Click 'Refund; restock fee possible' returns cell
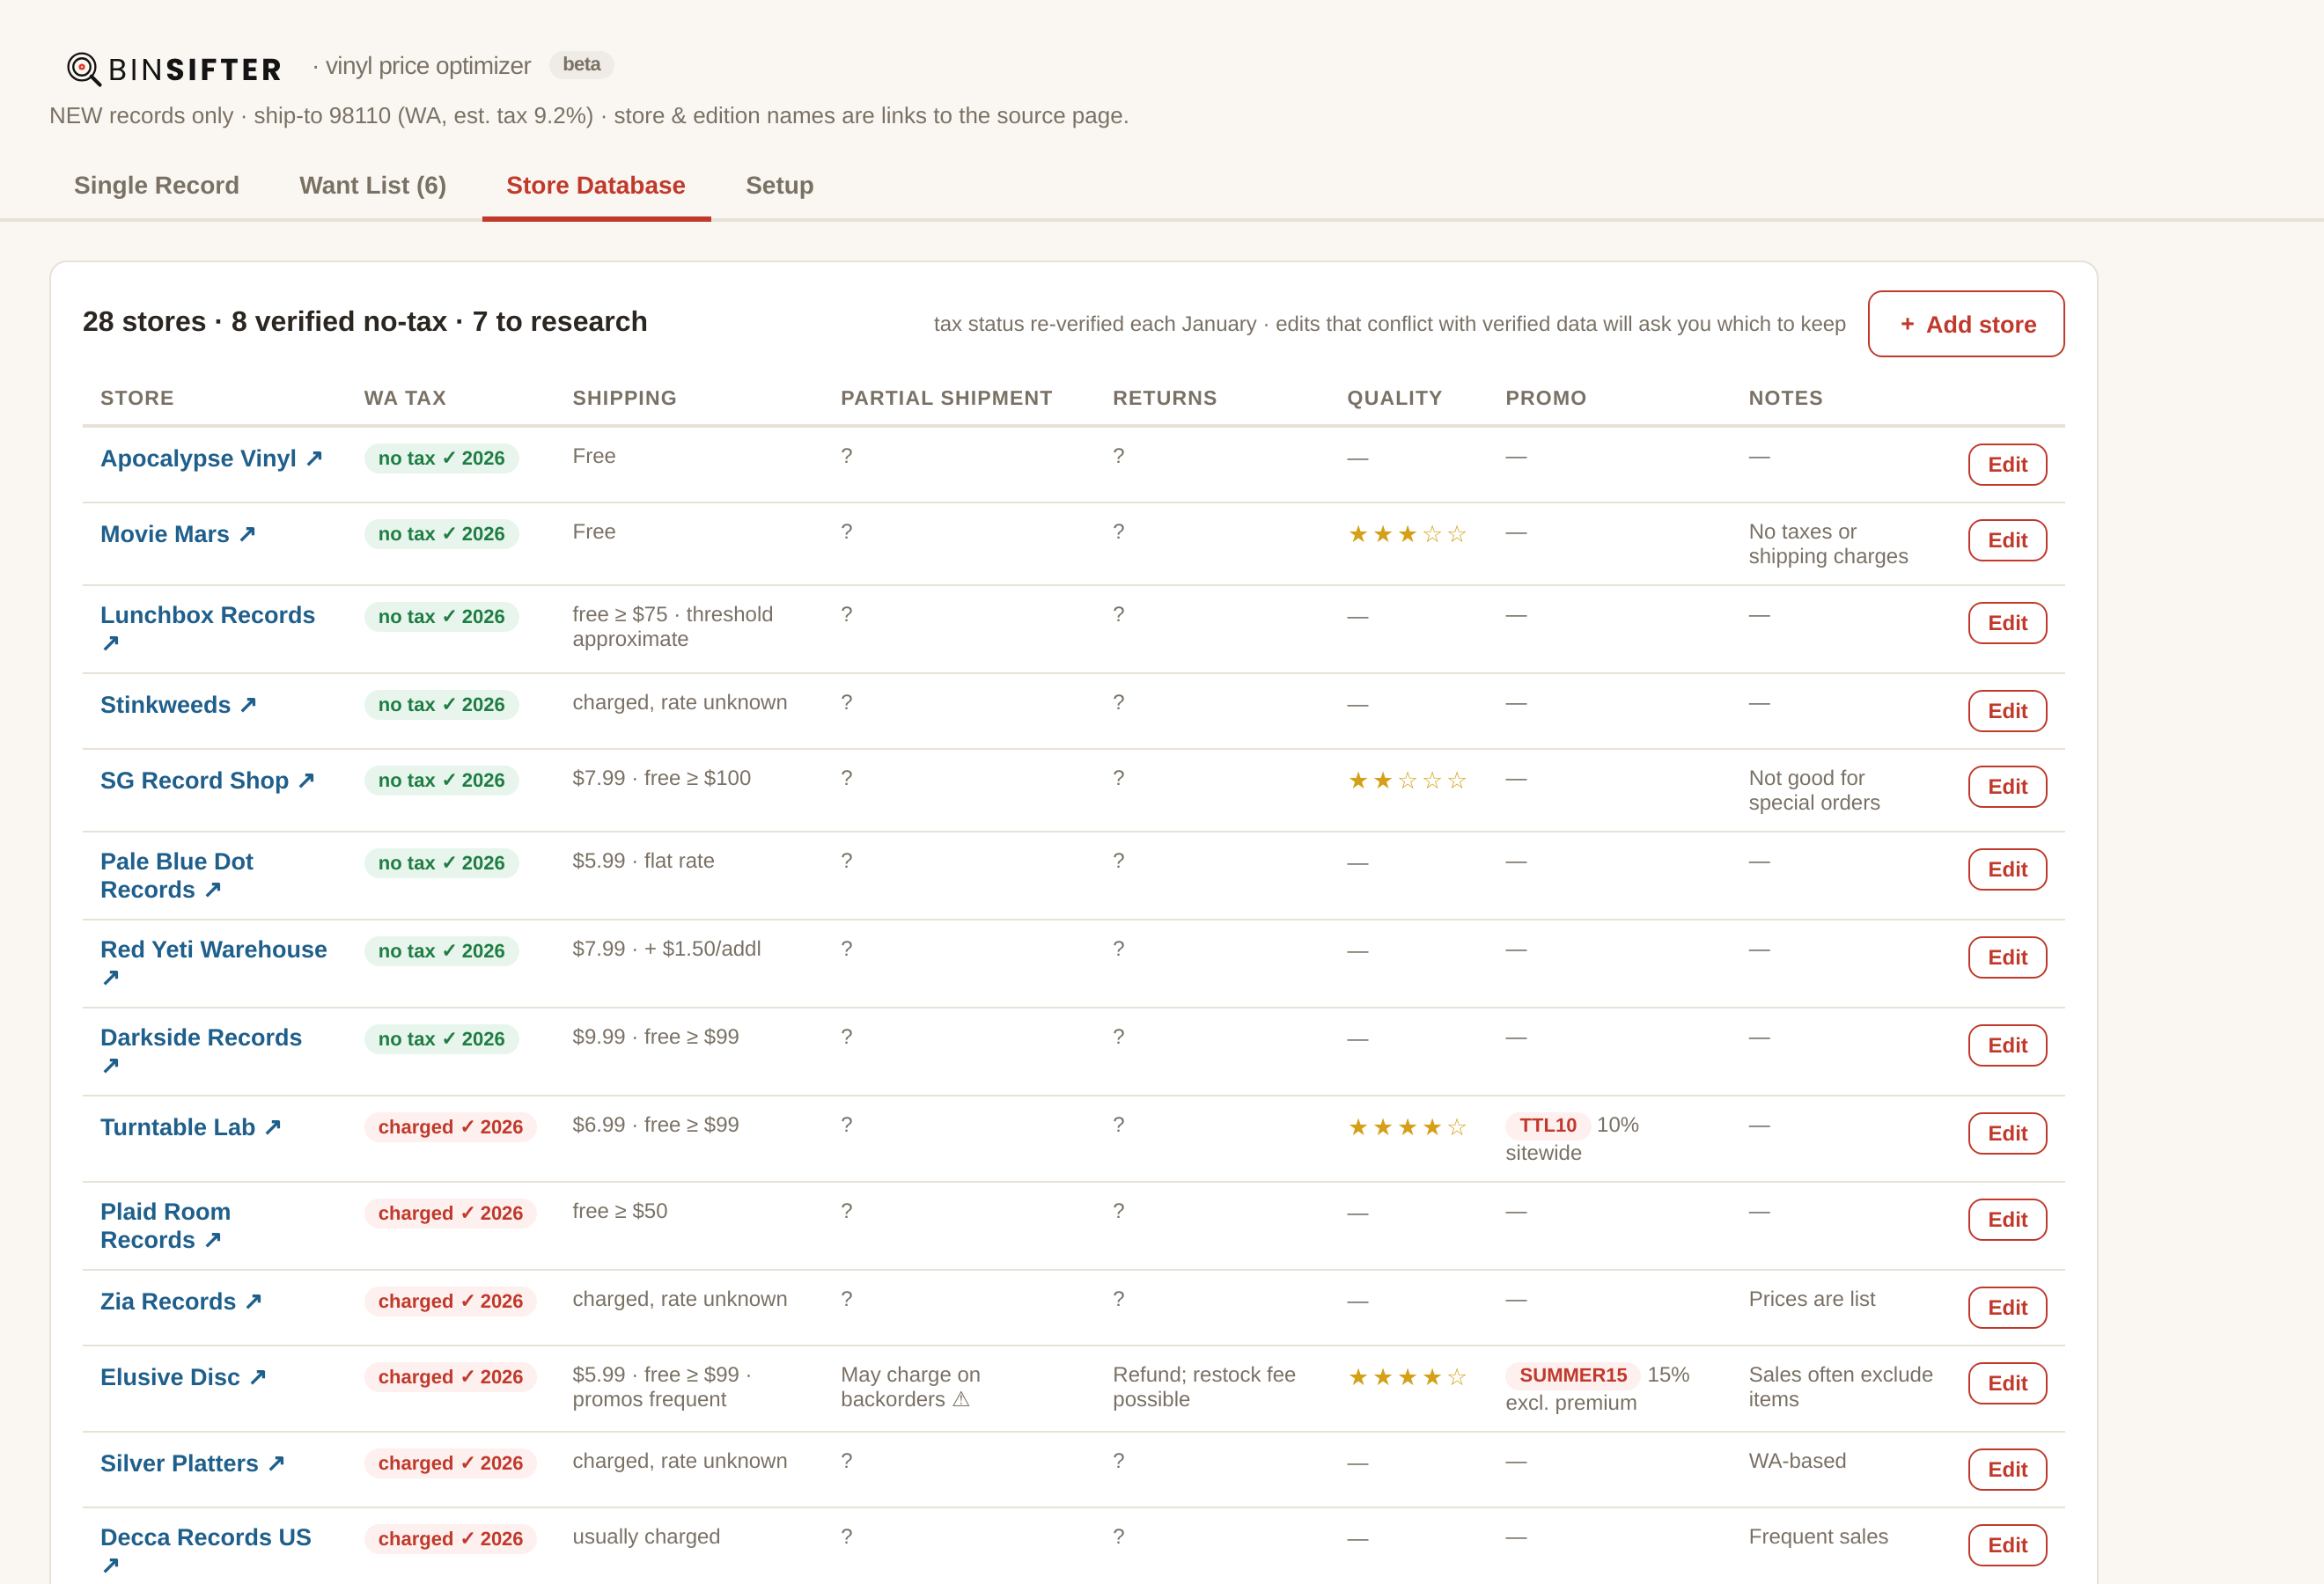Screen dimensions: 2324x1584 click(1204, 1387)
